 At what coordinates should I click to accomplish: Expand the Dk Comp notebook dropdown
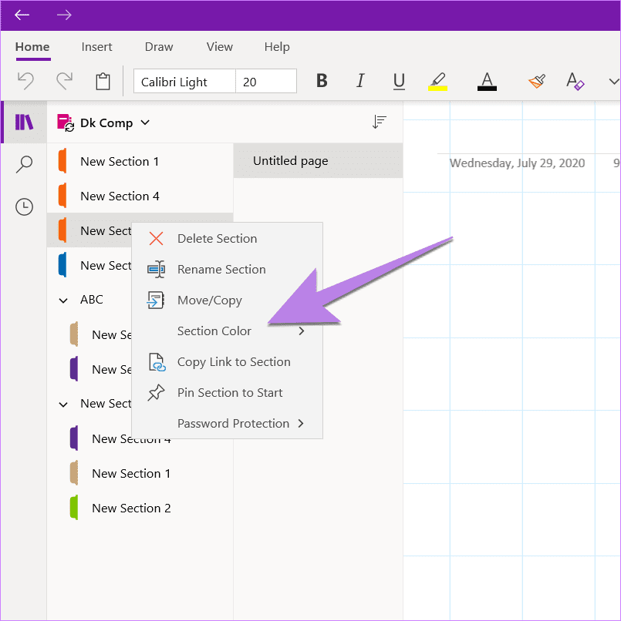(x=145, y=123)
